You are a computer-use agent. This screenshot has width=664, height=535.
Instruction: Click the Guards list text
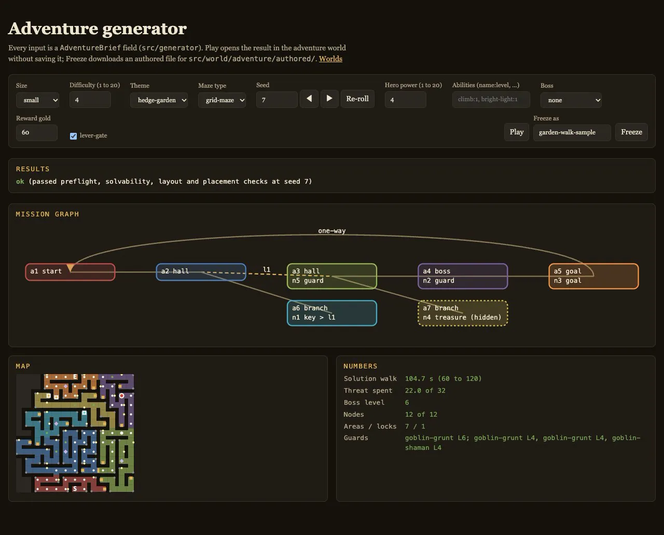(x=523, y=443)
